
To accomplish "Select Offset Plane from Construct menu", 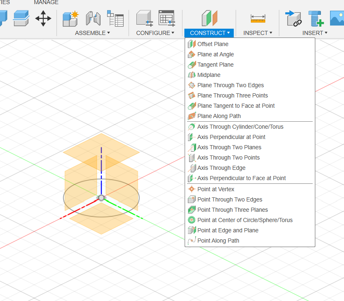I will pos(250,44).
